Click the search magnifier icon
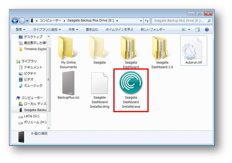 [x=209, y=21]
